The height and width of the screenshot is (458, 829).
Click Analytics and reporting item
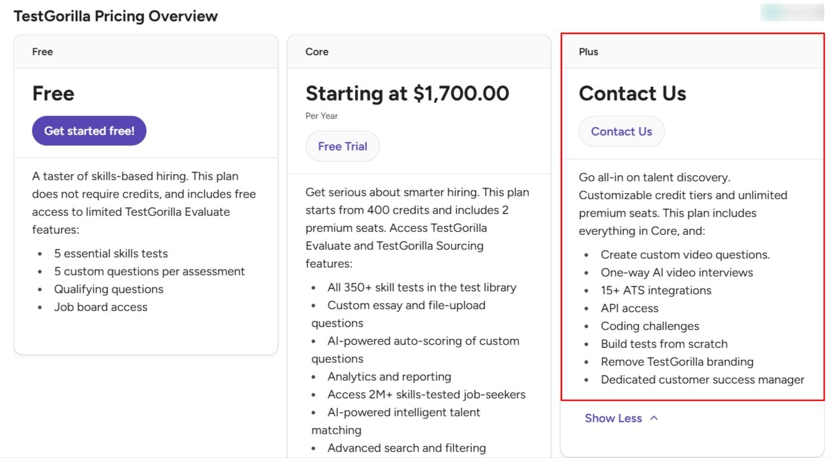(x=389, y=377)
